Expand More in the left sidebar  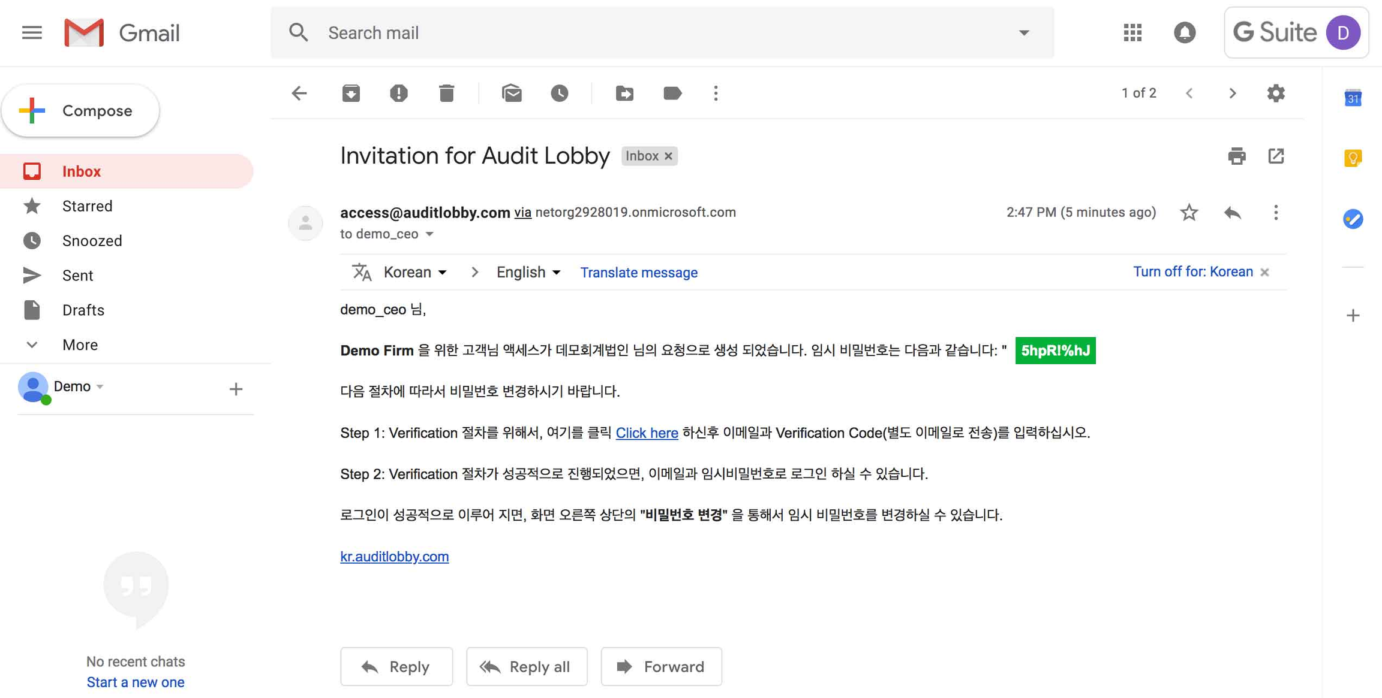coord(79,345)
